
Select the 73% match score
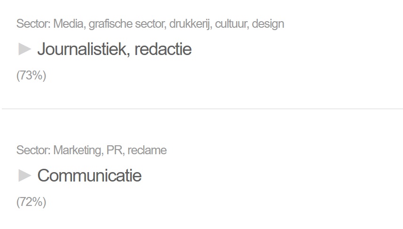click(32, 76)
